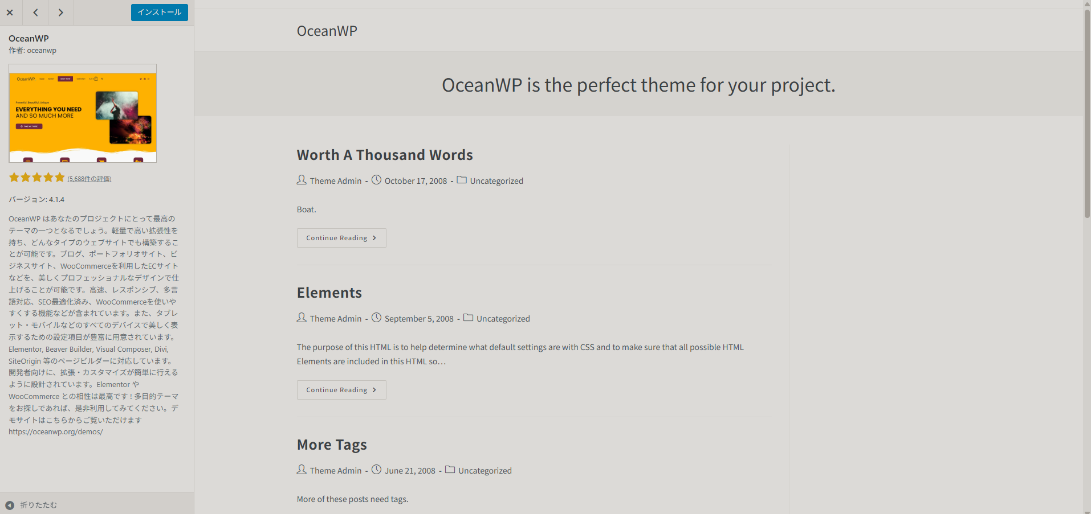Screen dimensions: 1091x514
Task: Close the theme preview panel
Action: [10, 13]
